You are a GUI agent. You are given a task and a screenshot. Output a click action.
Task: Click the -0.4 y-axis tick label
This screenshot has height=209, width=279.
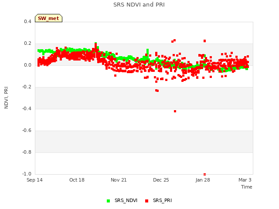[x=27, y=108]
